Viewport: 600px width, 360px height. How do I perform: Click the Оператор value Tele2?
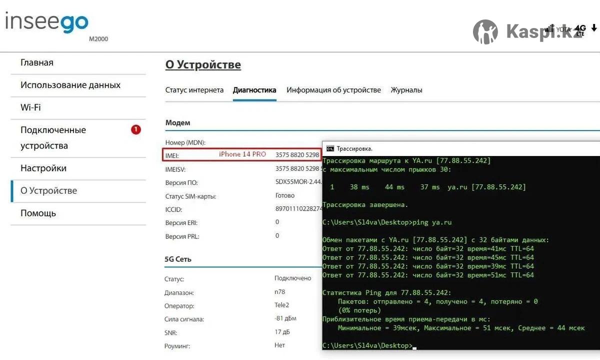coord(281,305)
